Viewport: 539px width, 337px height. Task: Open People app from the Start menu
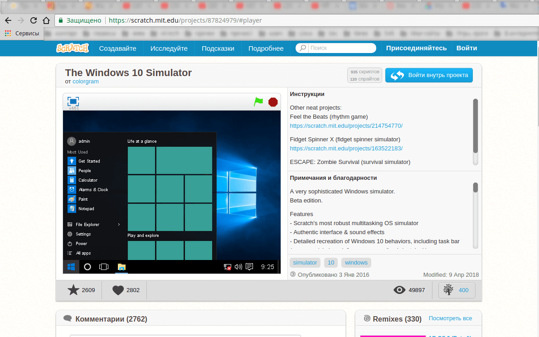[80, 171]
